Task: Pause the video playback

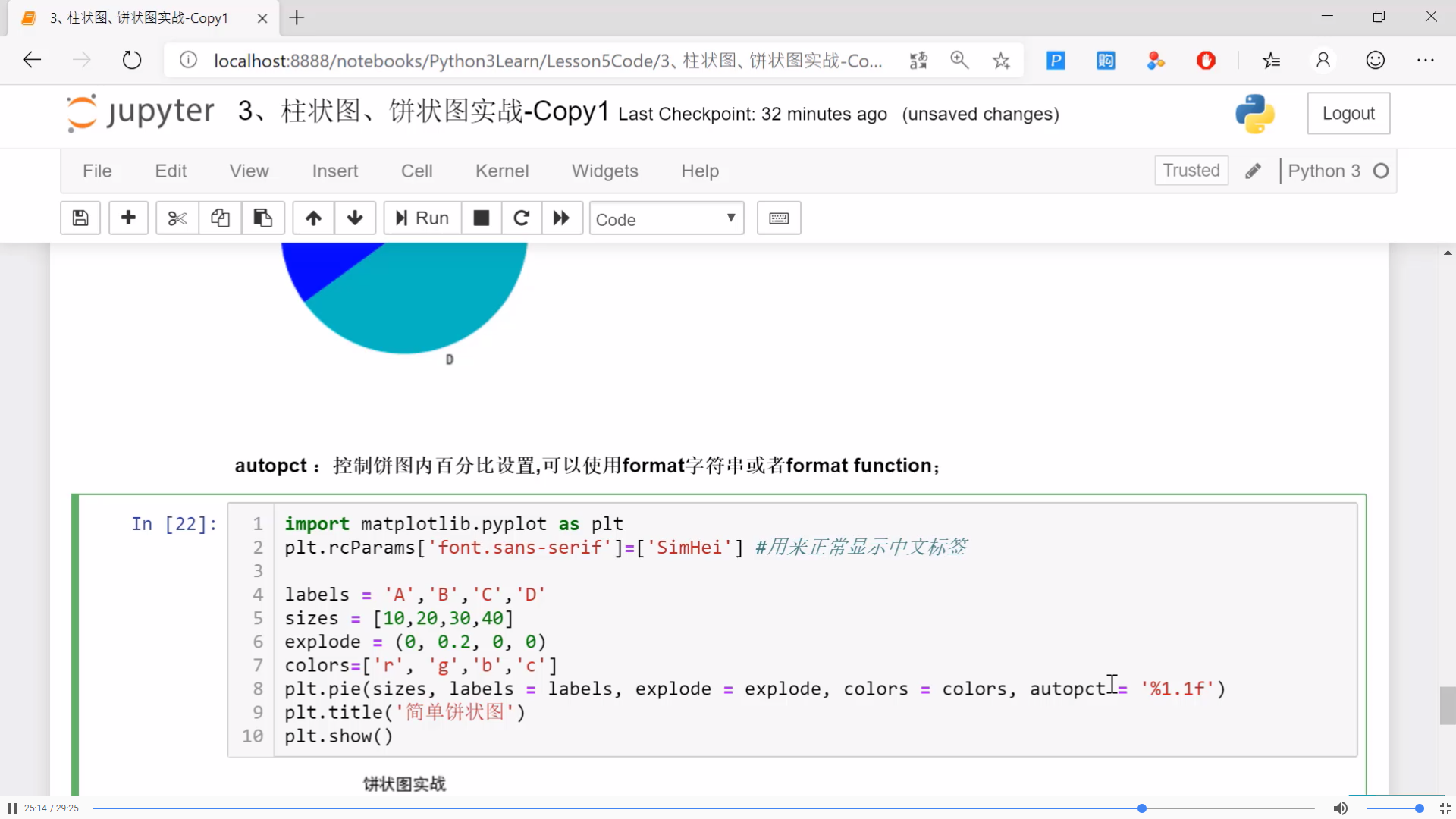Action: (11, 808)
